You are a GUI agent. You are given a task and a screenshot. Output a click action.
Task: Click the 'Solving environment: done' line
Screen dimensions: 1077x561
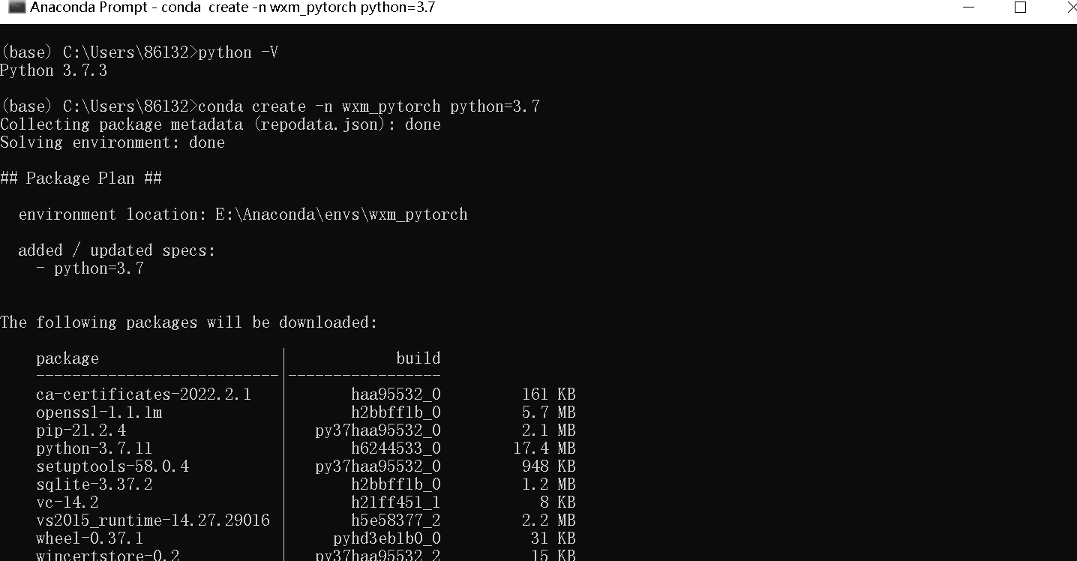pyautogui.click(x=112, y=142)
